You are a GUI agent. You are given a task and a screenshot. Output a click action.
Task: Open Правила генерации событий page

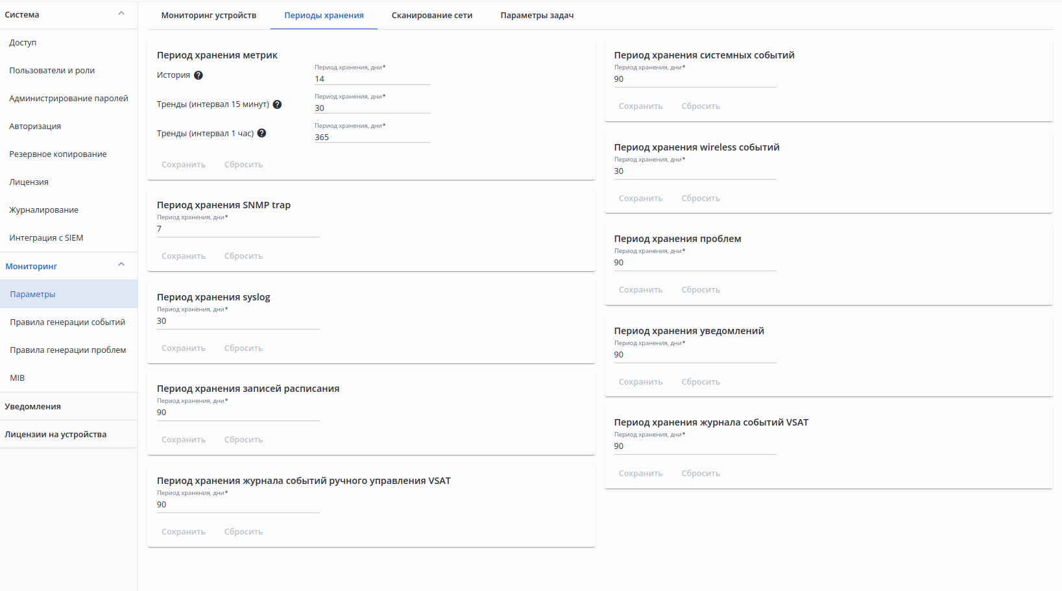click(x=67, y=322)
